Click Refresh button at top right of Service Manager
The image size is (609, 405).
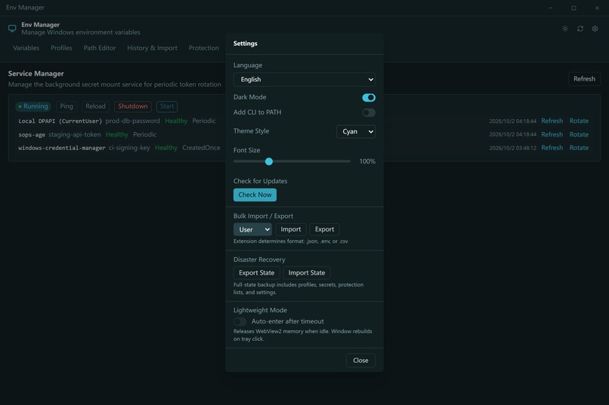(584, 79)
